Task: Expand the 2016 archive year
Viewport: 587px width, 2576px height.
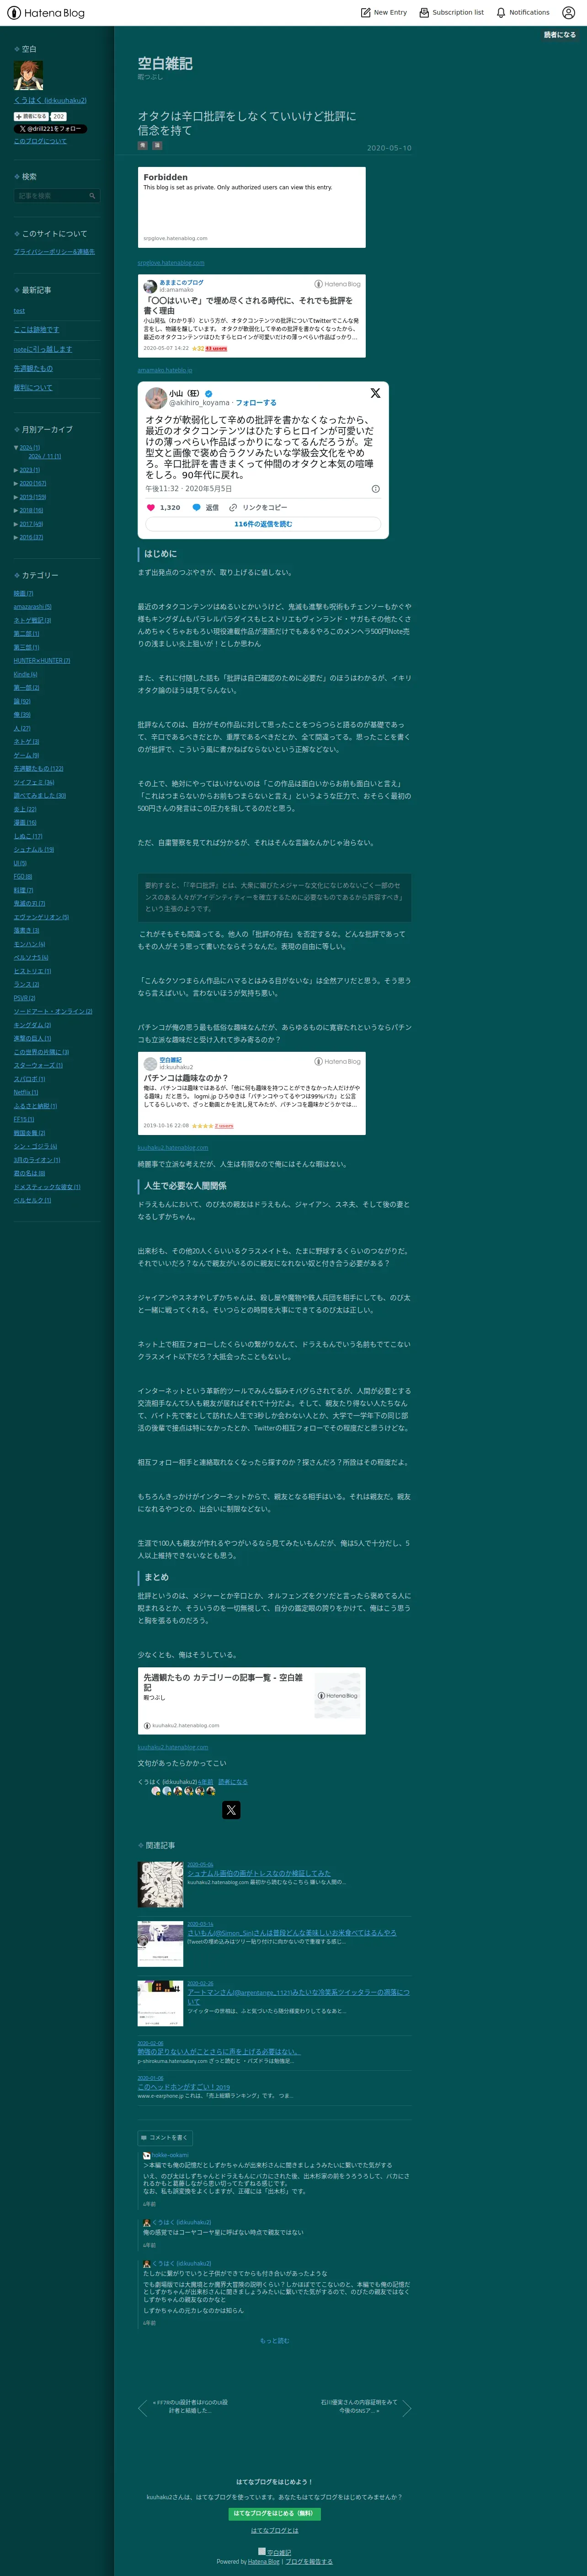Action: [x=16, y=537]
